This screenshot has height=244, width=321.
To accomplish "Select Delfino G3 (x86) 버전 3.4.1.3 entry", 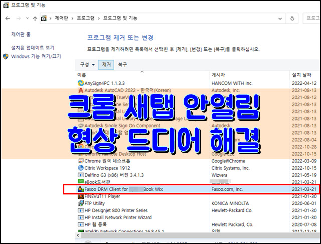I will coord(114,175).
